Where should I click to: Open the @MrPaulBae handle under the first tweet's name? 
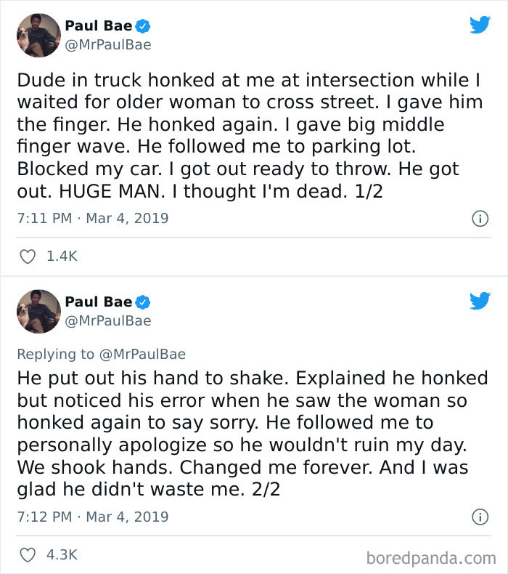pos(108,45)
